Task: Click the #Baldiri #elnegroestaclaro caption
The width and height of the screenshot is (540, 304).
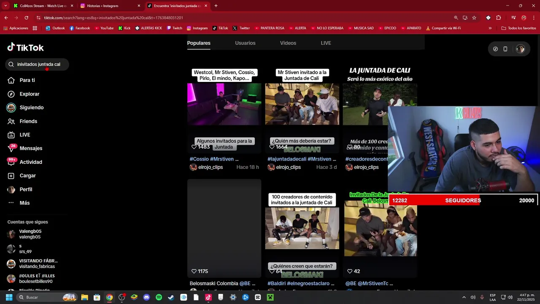Action: (301, 283)
